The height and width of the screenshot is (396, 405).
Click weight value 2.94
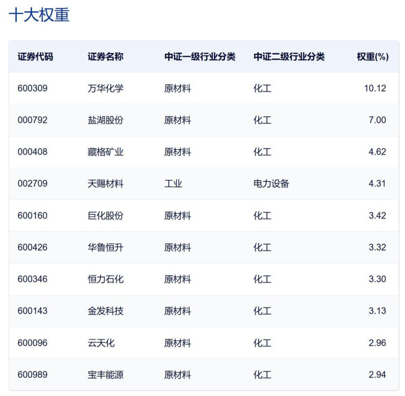pos(377,375)
